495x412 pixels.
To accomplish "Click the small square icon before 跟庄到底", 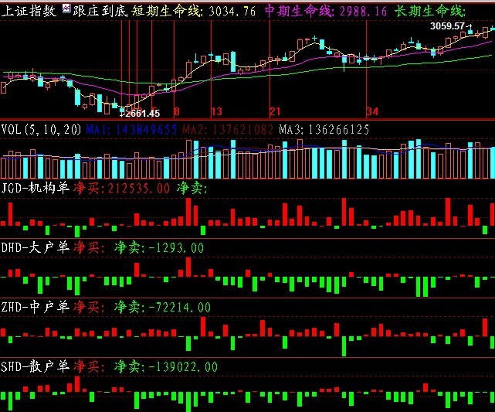I will point(66,11).
